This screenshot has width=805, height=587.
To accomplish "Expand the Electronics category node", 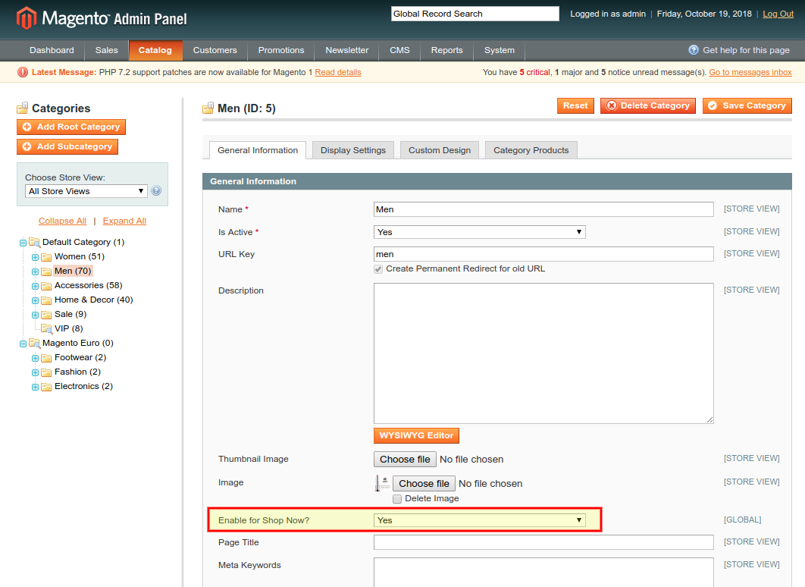I will click(x=35, y=386).
